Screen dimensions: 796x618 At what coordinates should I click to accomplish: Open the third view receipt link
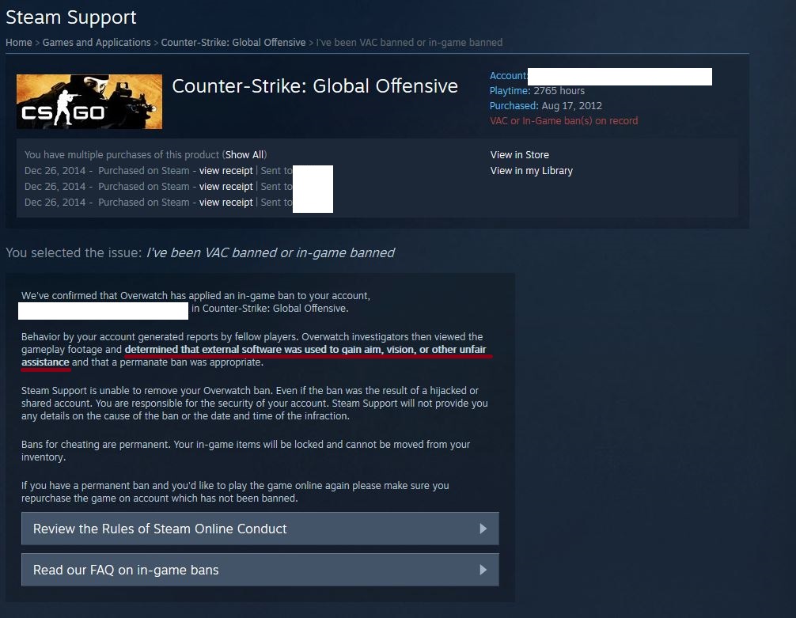[x=226, y=202]
